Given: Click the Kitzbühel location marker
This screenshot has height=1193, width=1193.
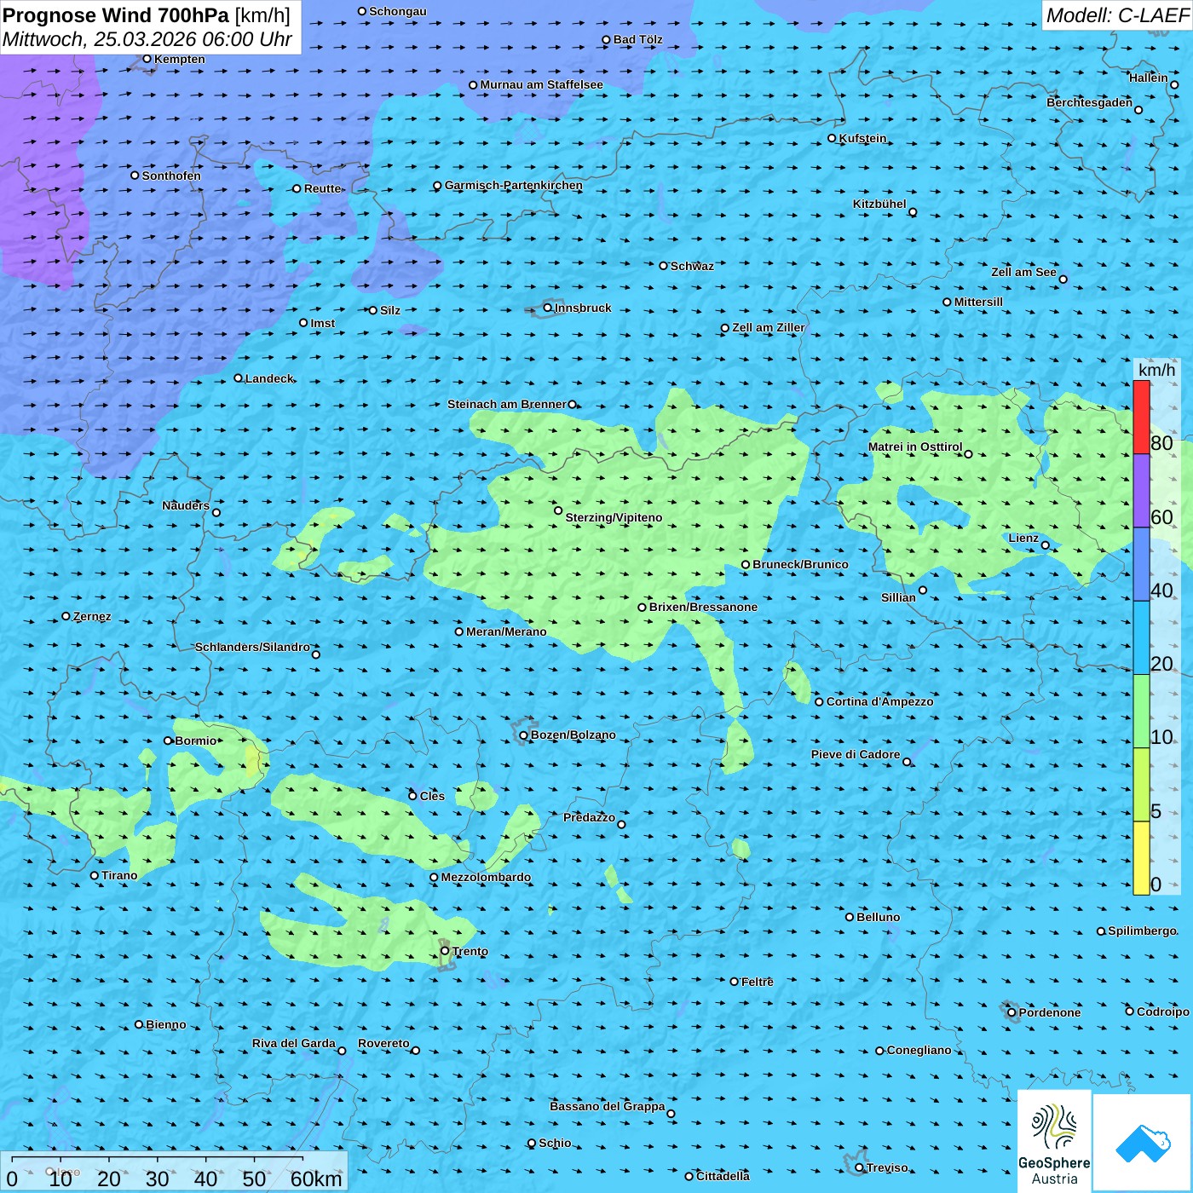Looking at the screenshot, I should coord(913,212).
